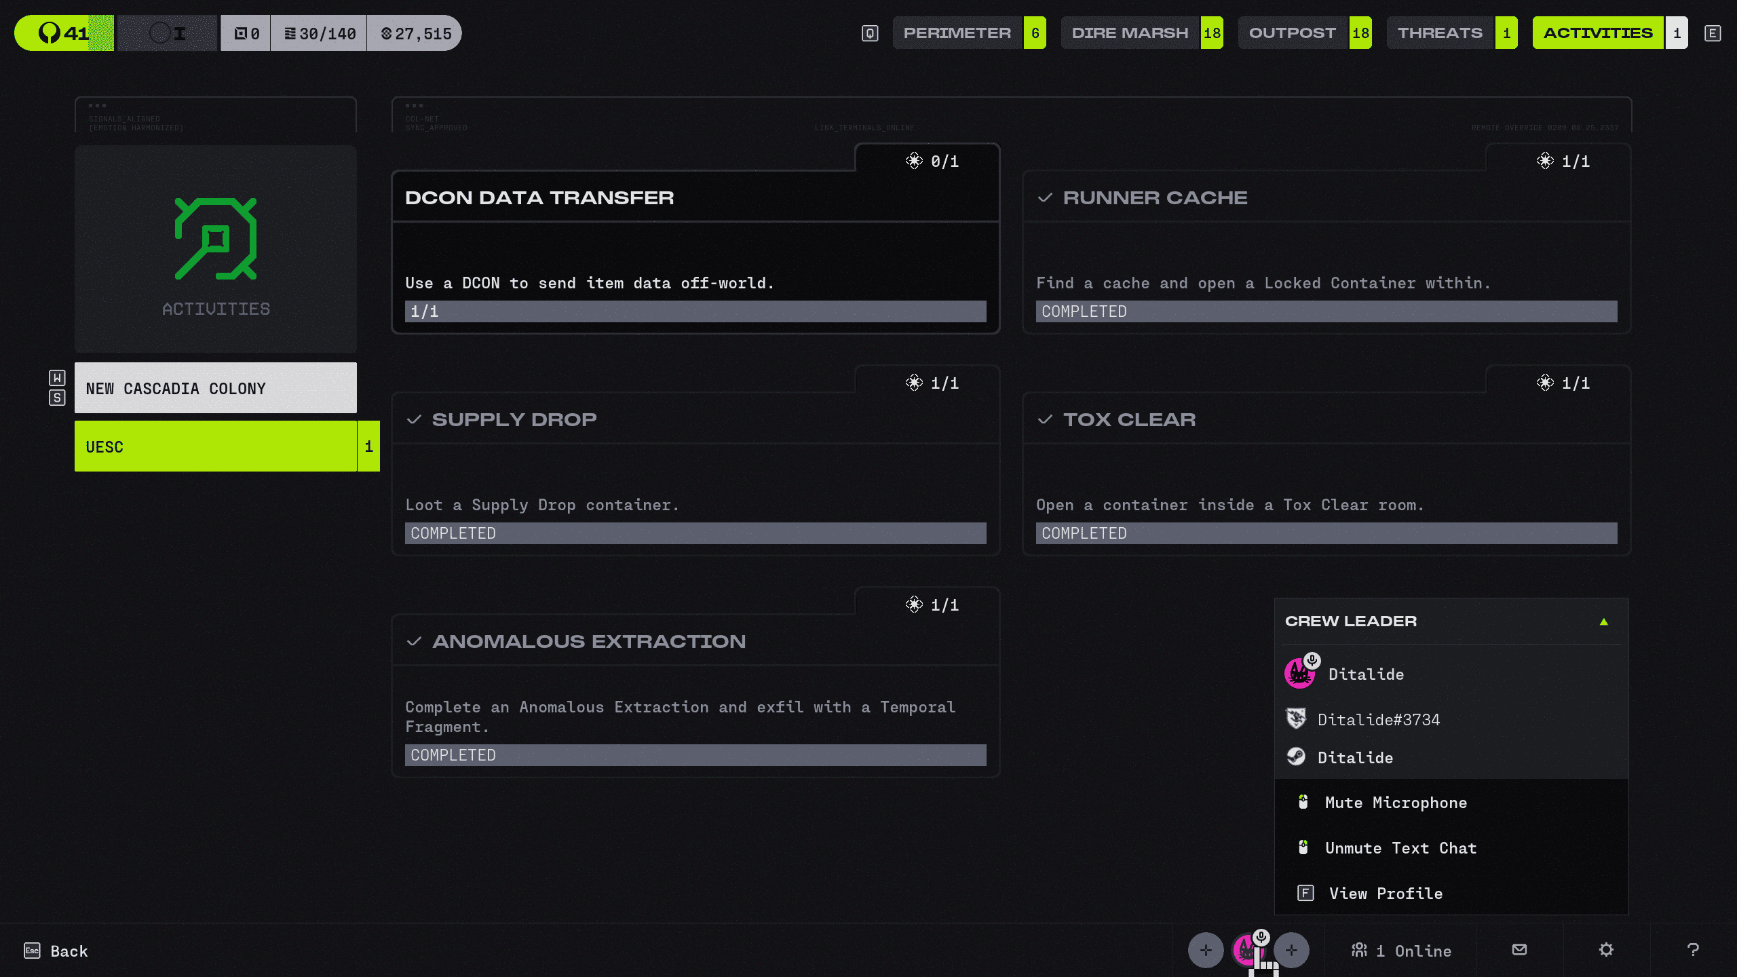Click Ditalide Steam account entry

pos(1355,758)
